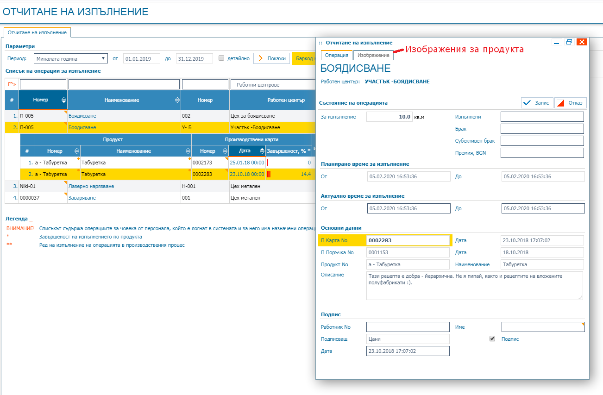This screenshot has width=603, height=395.
Task: Select the Операция tab
Action: [336, 55]
